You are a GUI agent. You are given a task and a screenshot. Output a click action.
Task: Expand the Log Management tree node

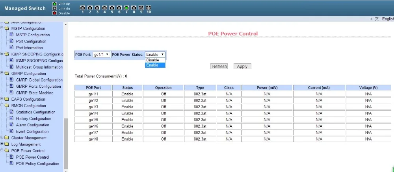(x=2, y=144)
